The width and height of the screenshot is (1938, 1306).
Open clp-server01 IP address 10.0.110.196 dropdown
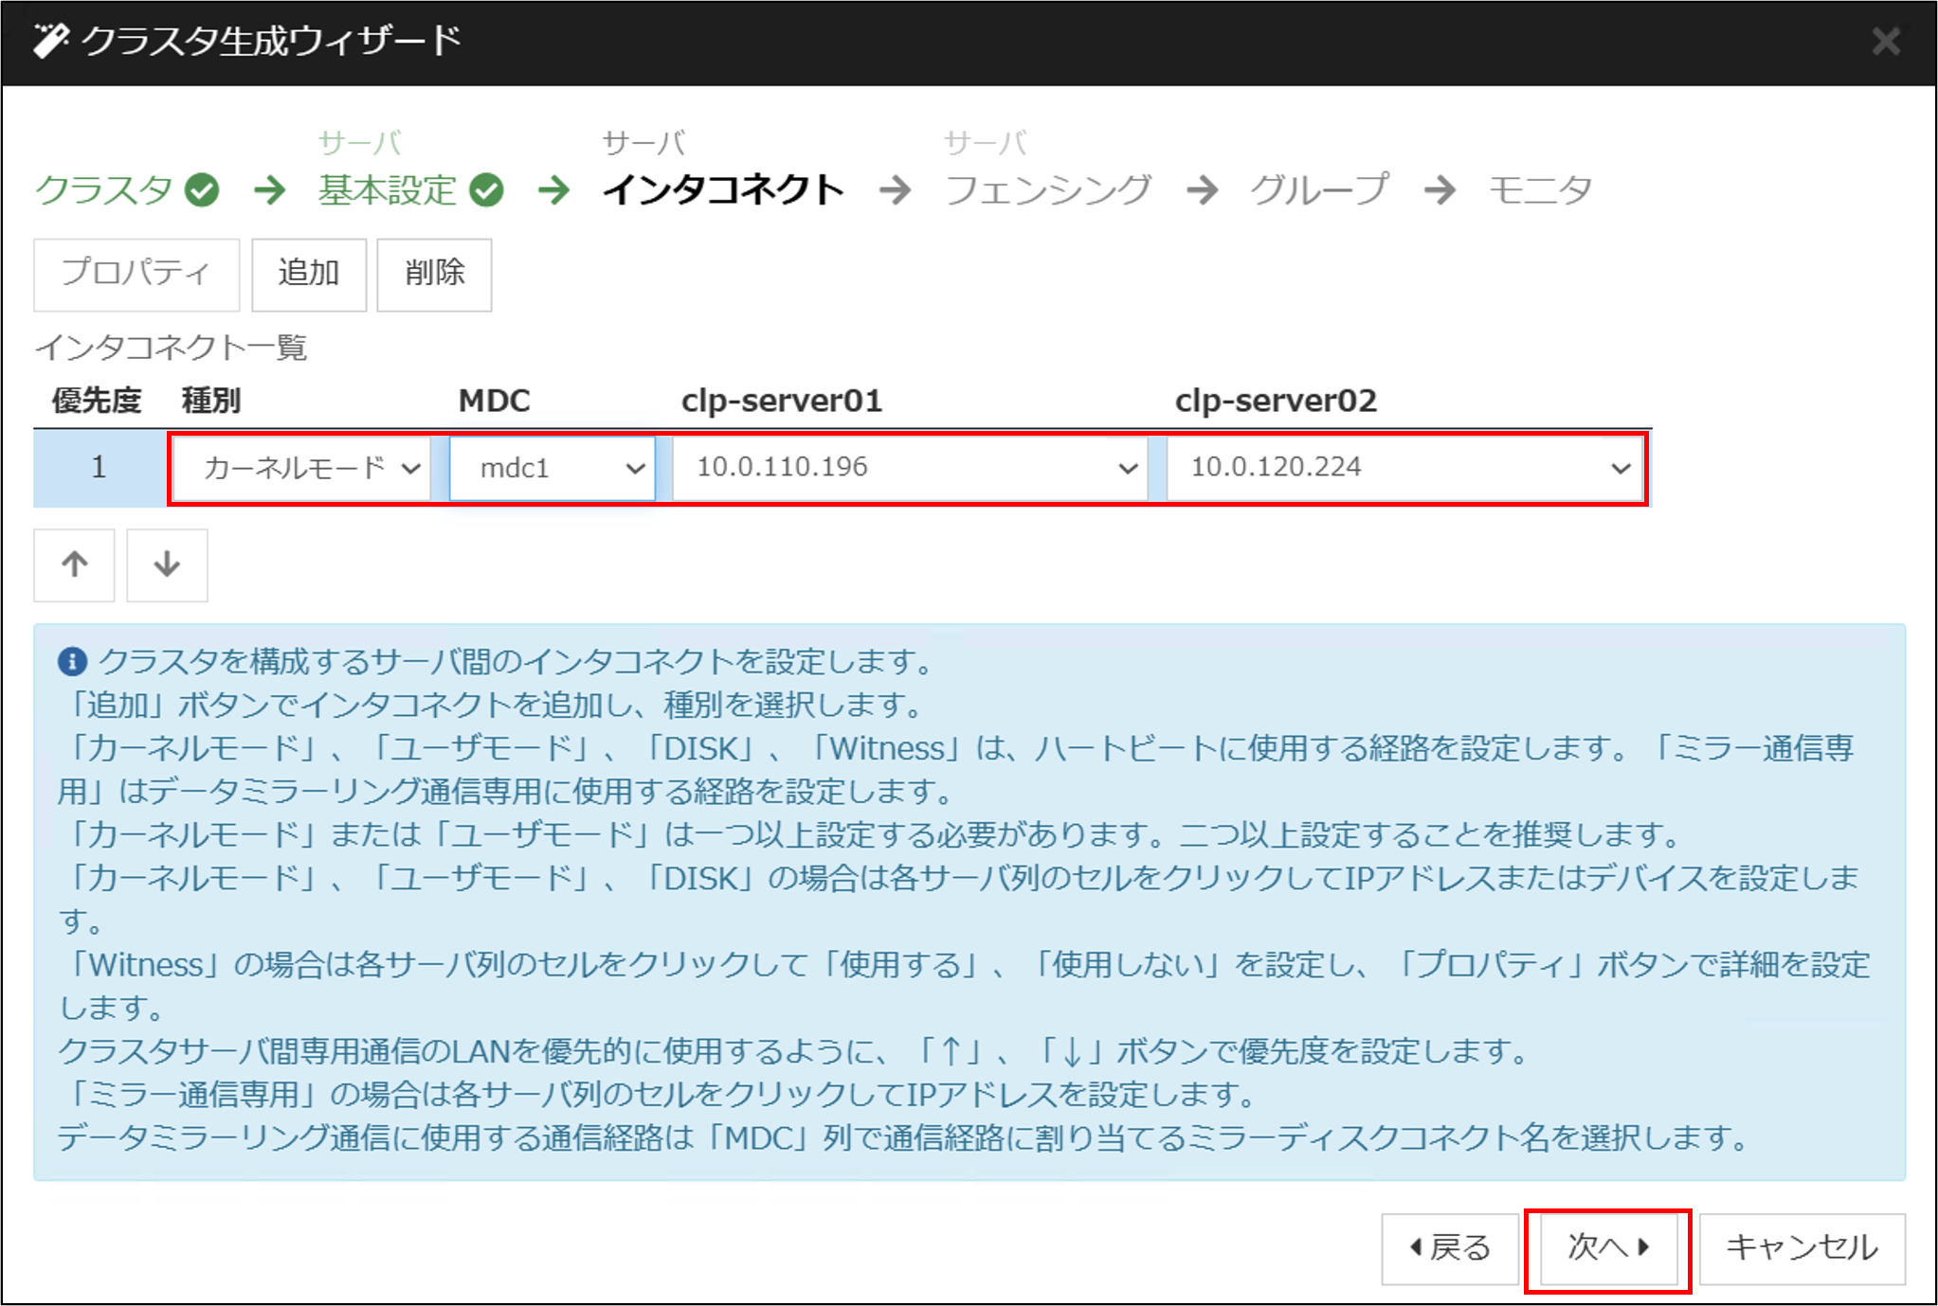pos(910,468)
